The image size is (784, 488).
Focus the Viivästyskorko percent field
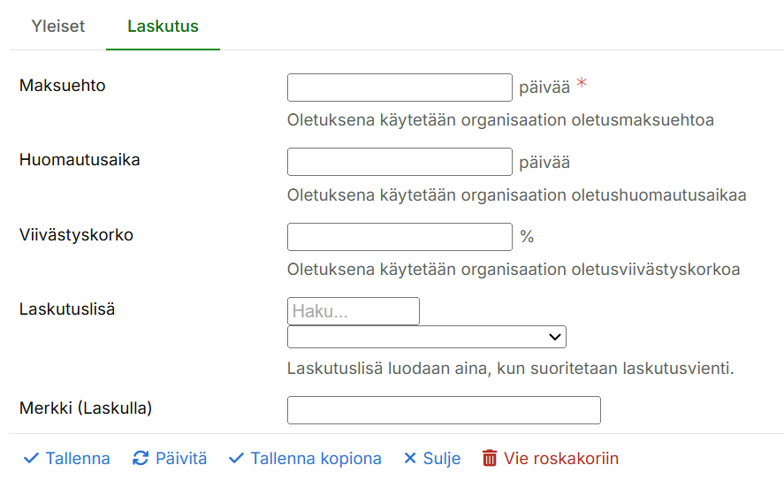click(x=400, y=237)
